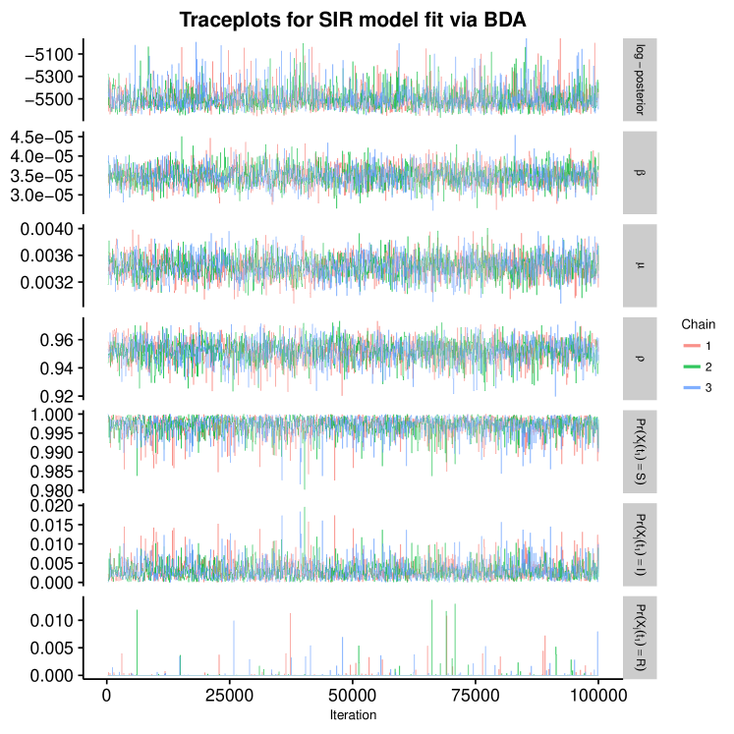Click the y-axis tick "0.94" in ρ panel
Screen dimensions: 734x734
tap(57, 368)
